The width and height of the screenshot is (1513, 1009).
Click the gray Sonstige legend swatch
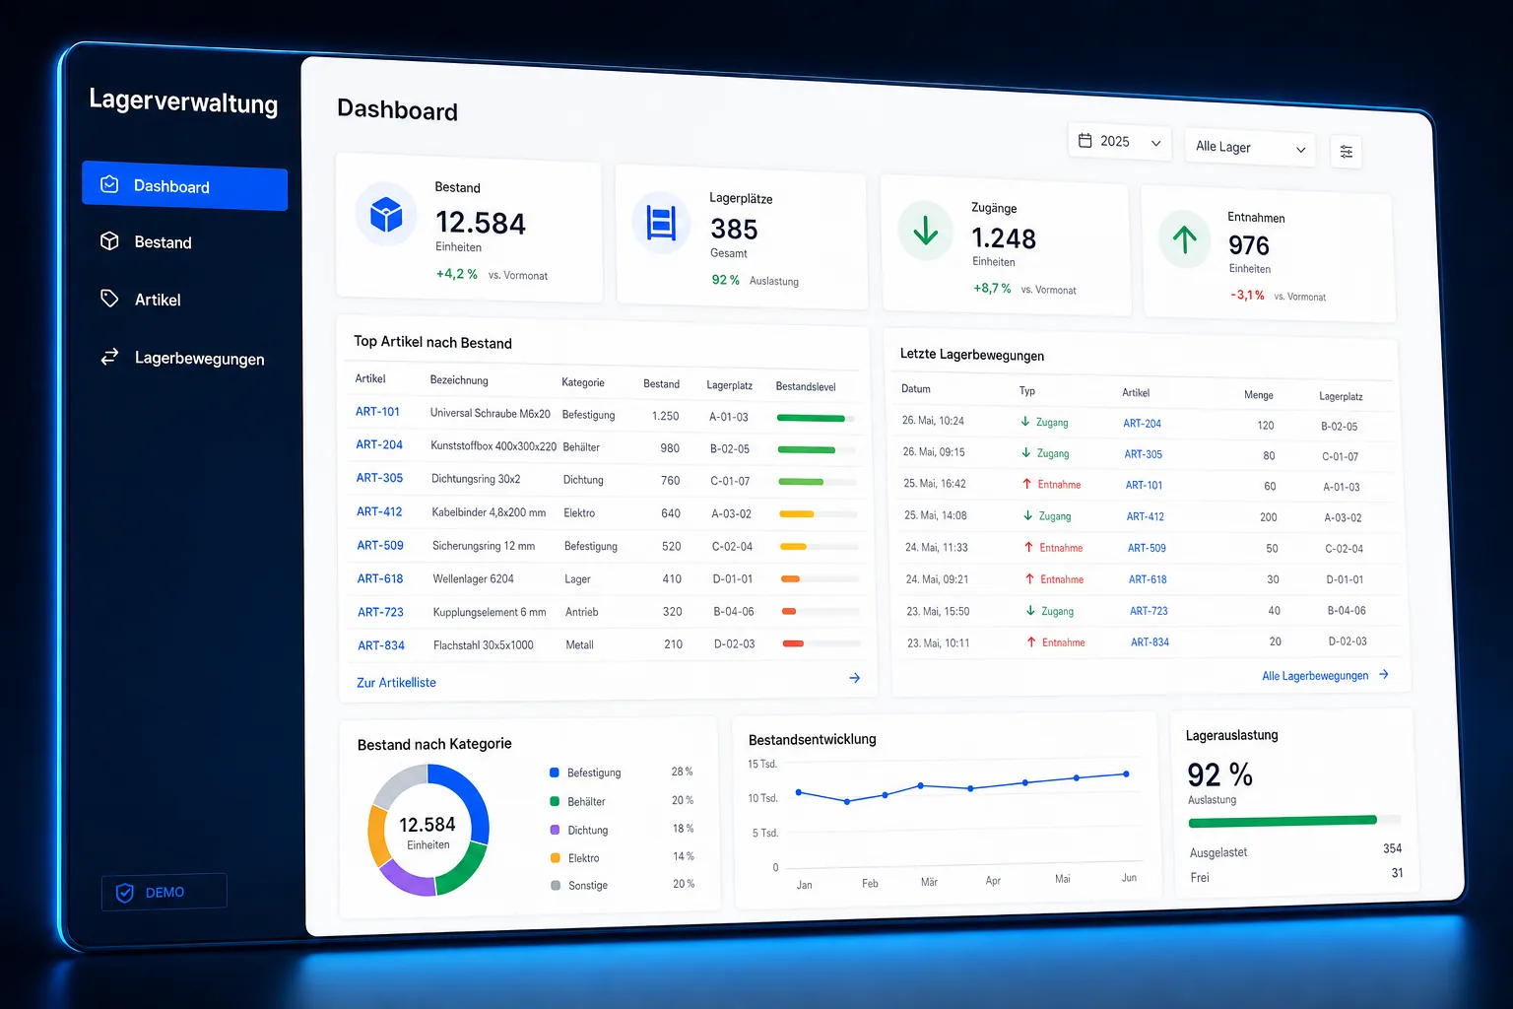557,885
